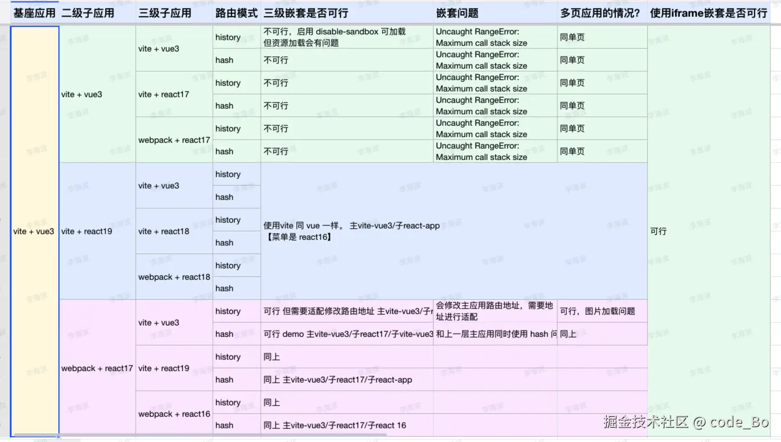Click the green second-level vite + vue3 cell
Viewport: 781px width, 442px height.
(97, 94)
